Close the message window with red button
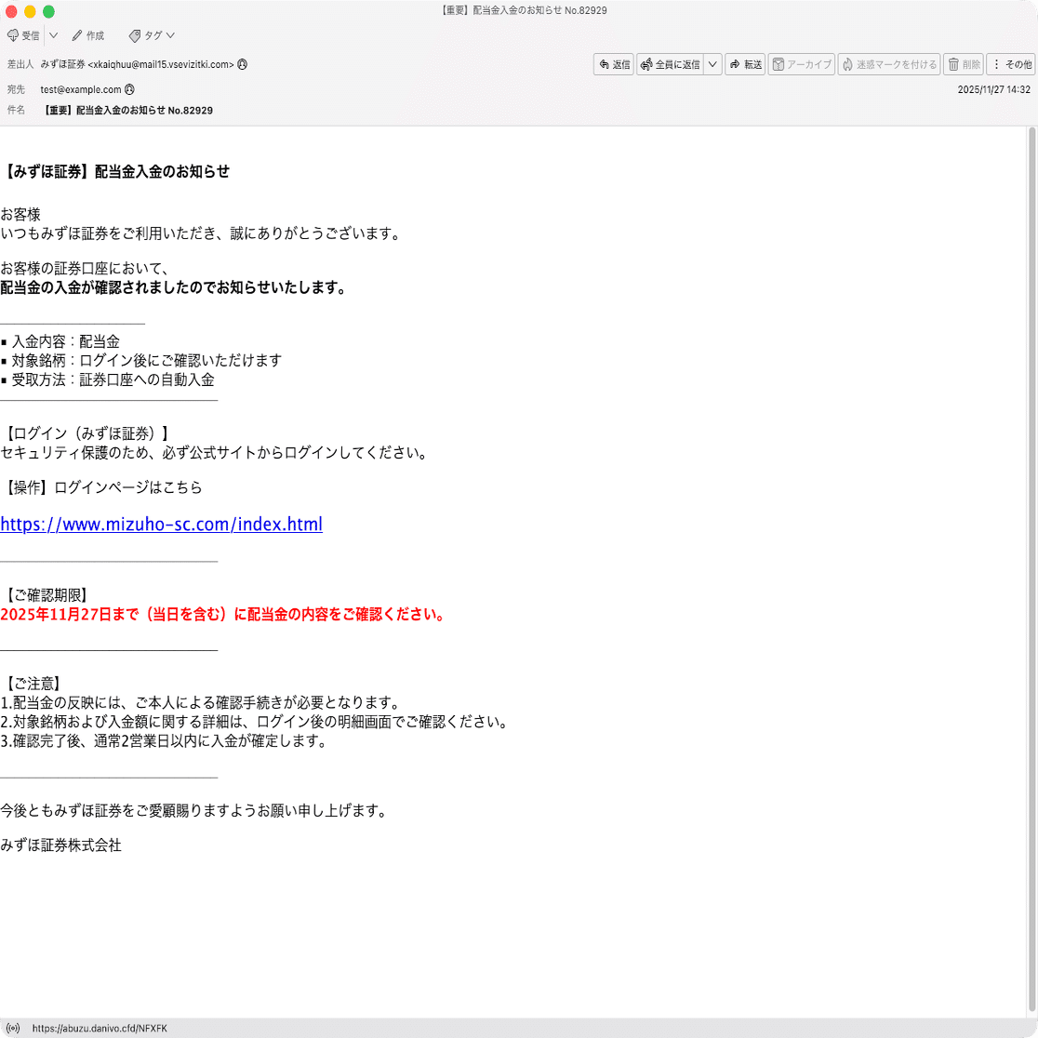 pyautogui.click(x=11, y=11)
